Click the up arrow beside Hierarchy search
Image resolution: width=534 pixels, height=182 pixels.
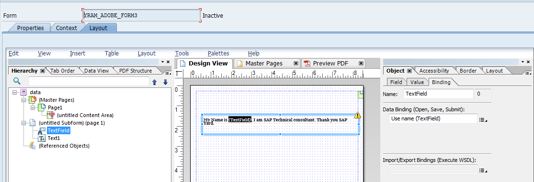(154, 82)
